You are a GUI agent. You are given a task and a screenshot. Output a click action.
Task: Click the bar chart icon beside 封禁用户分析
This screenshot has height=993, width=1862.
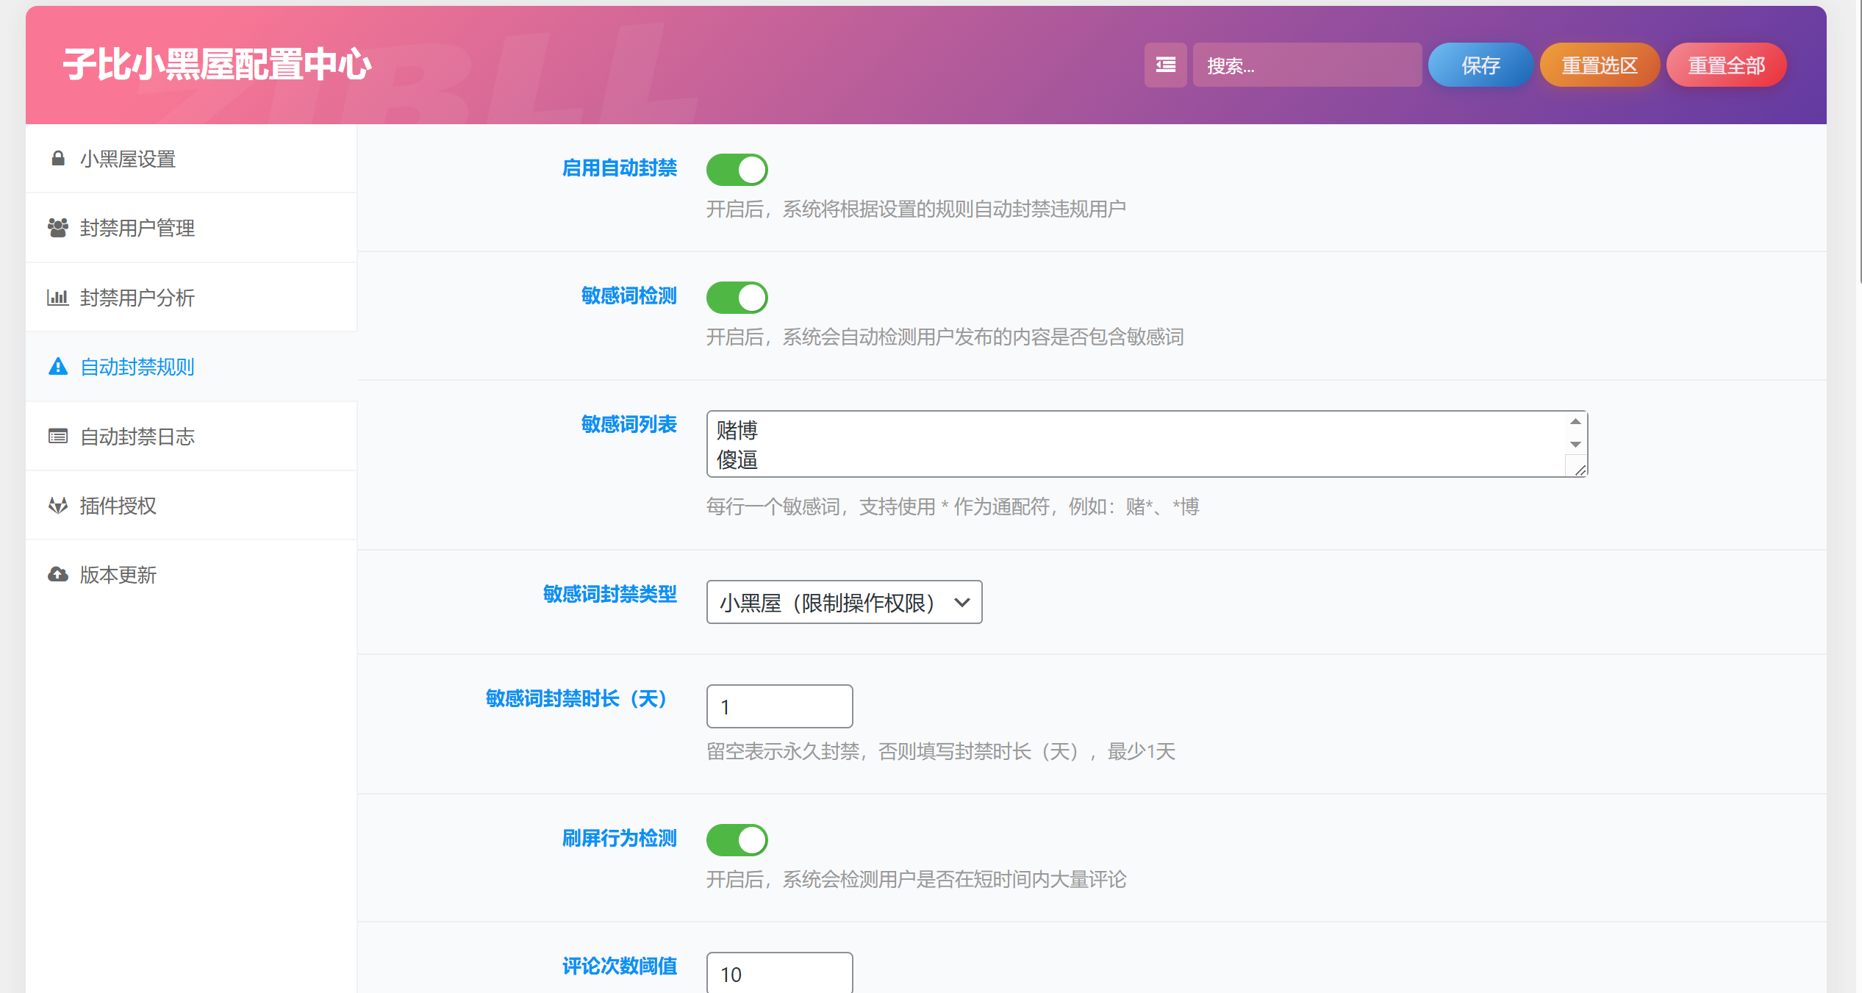pos(58,297)
